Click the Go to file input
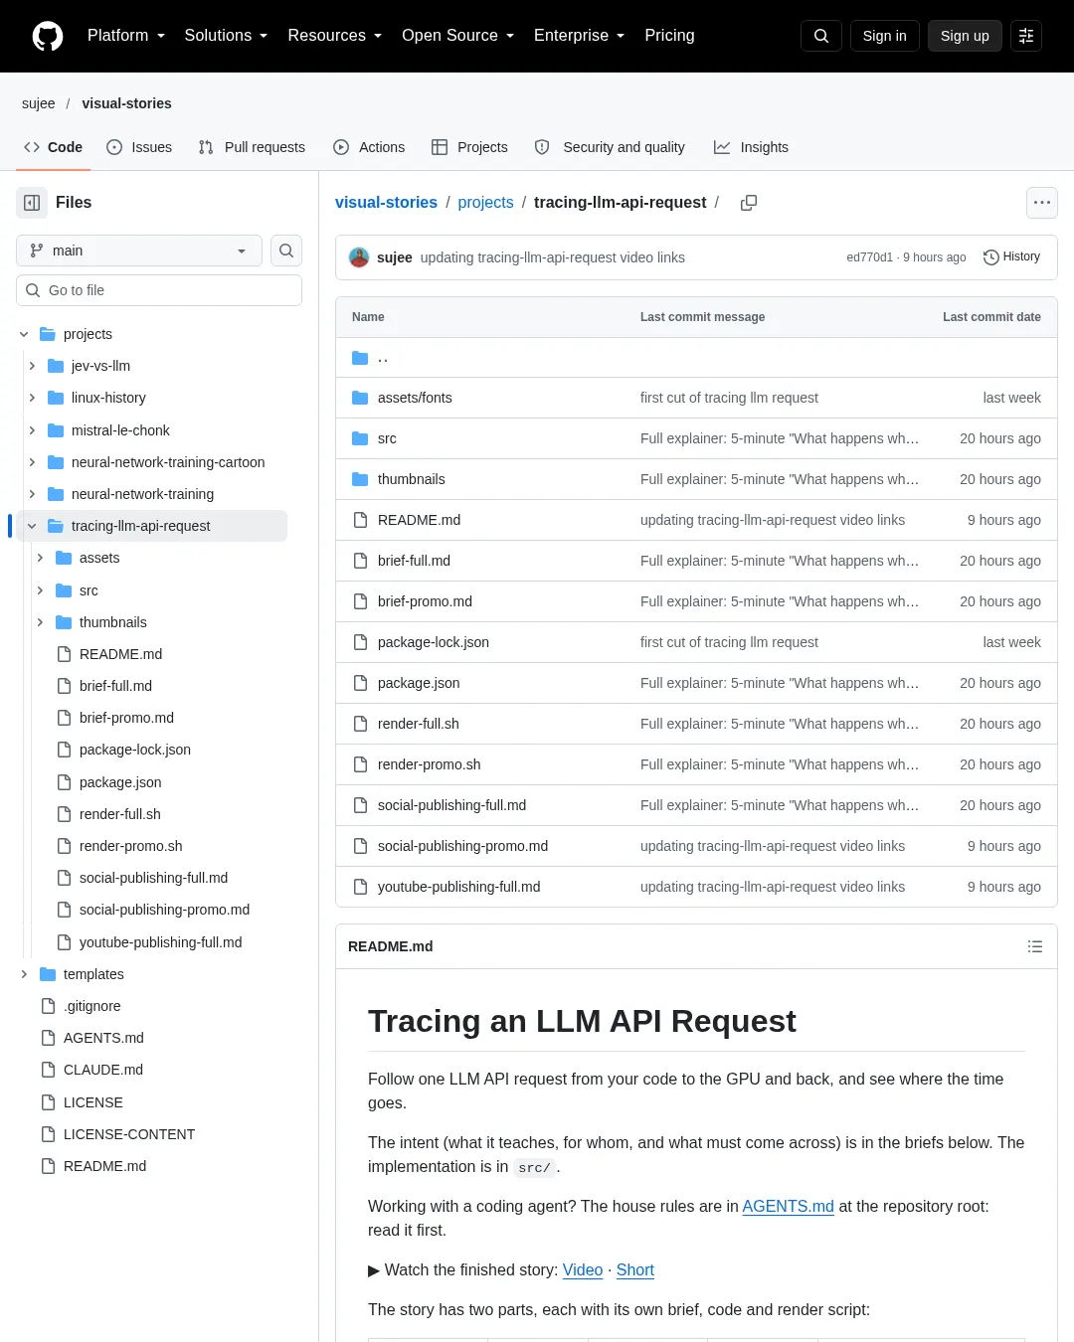The width and height of the screenshot is (1074, 1342). tap(159, 290)
